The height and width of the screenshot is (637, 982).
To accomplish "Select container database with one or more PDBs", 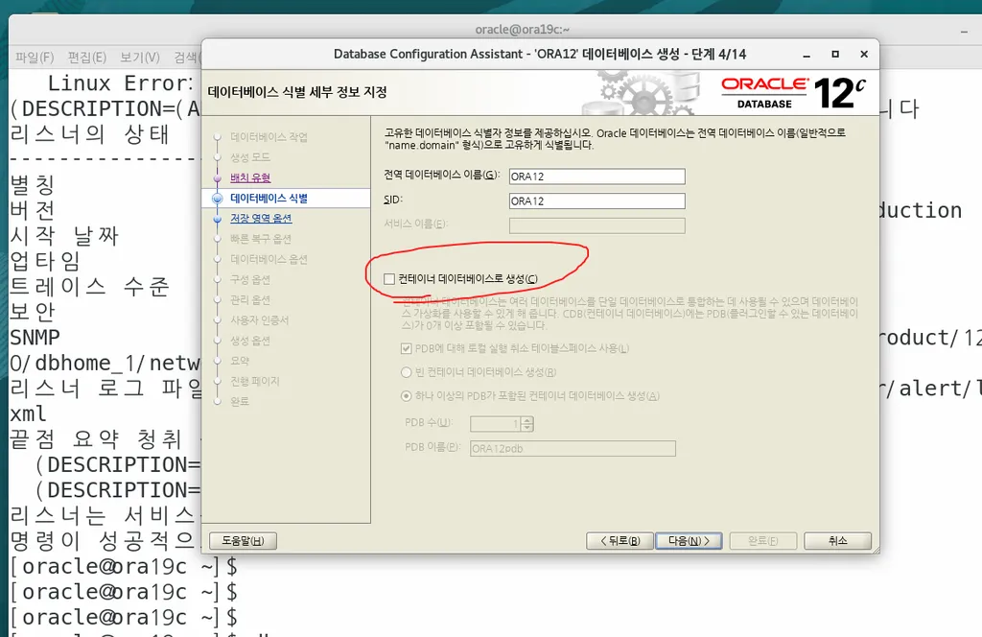I will click(406, 396).
